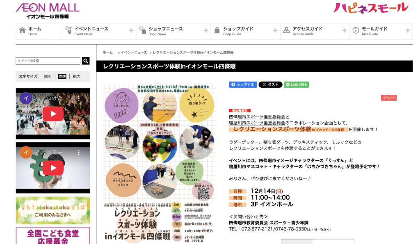Click the ホーム breadcrumb link
Image resolution: width=420 pixels, height=244 pixels.
(x=107, y=52)
